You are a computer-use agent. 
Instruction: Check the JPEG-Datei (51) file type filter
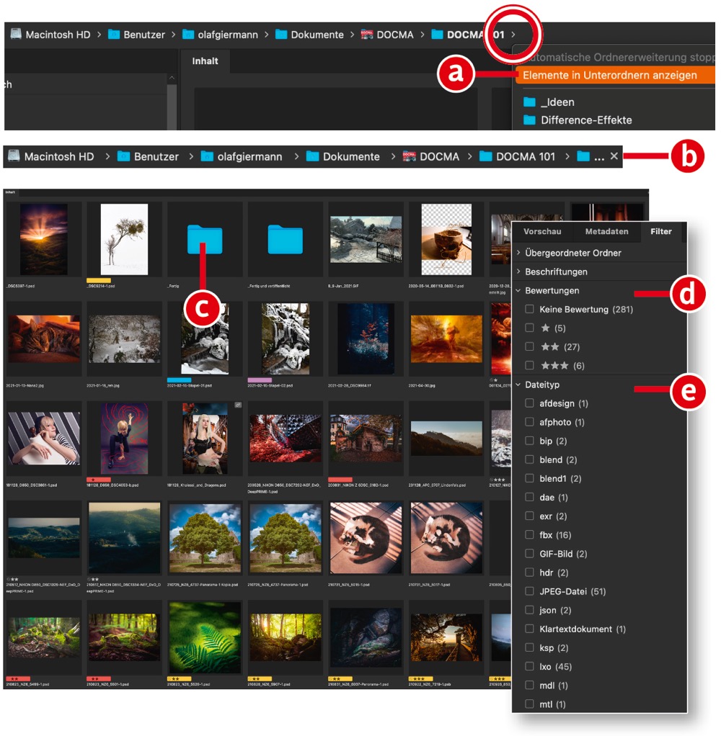[529, 591]
